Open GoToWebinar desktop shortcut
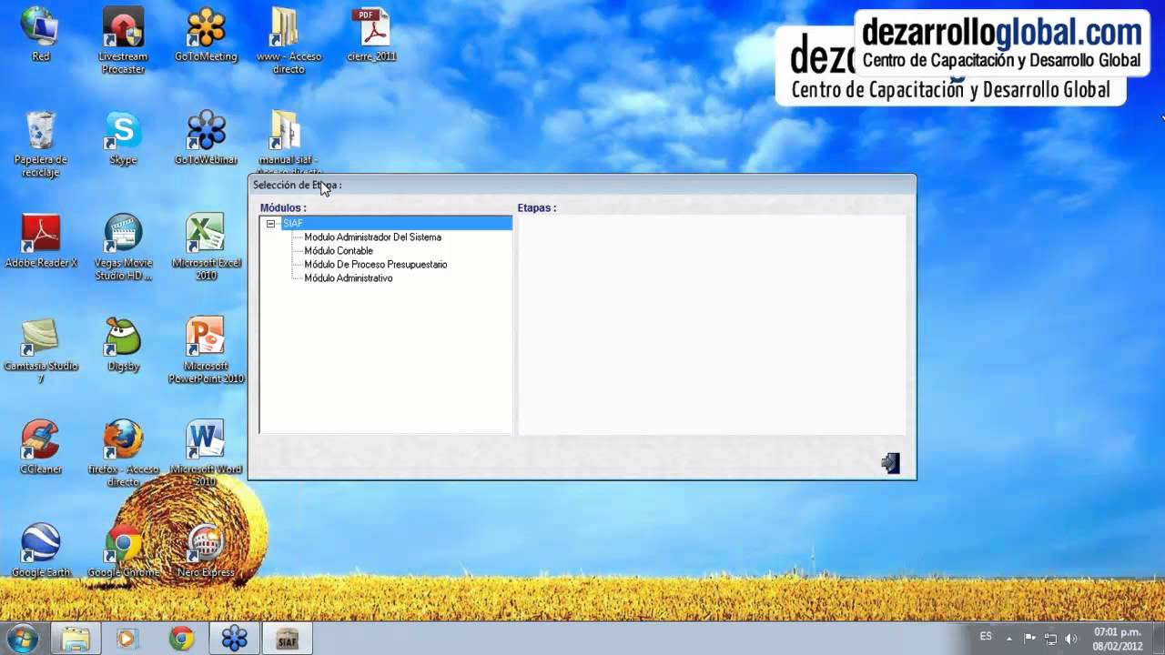1165x655 pixels. click(x=206, y=138)
